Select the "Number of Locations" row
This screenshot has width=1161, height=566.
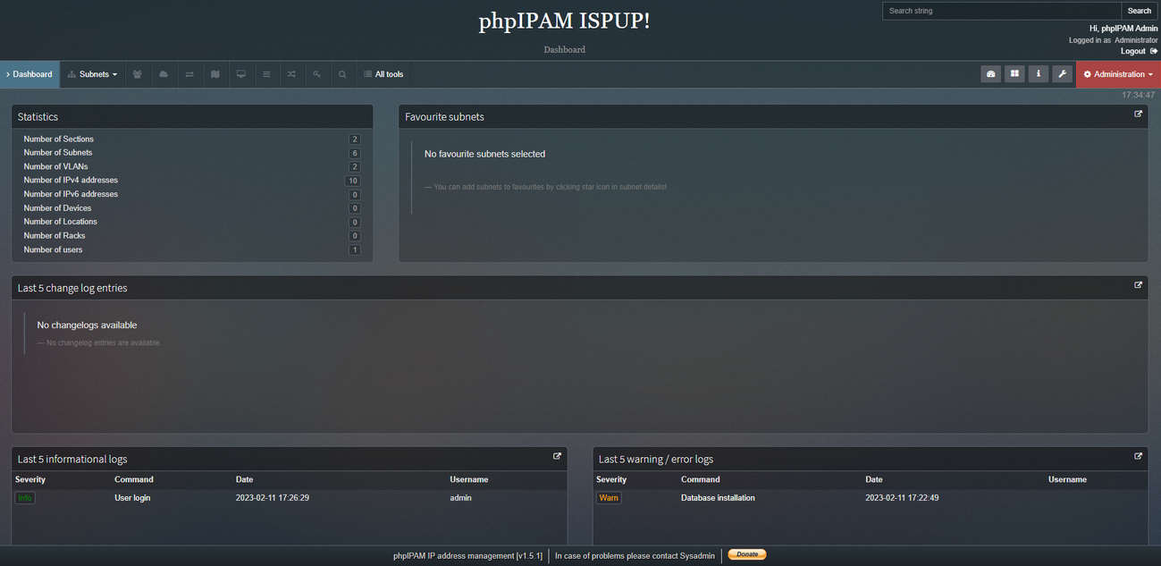(x=192, y=222)
